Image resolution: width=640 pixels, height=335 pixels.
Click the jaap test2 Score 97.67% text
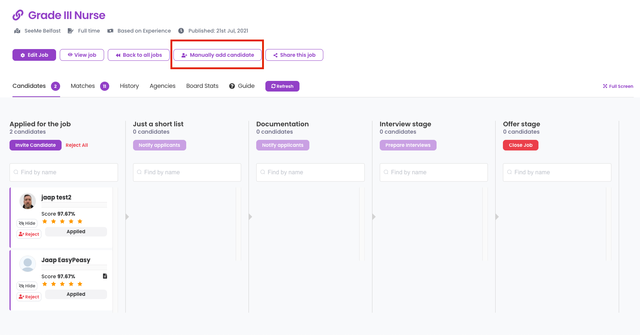click(58, 214)
